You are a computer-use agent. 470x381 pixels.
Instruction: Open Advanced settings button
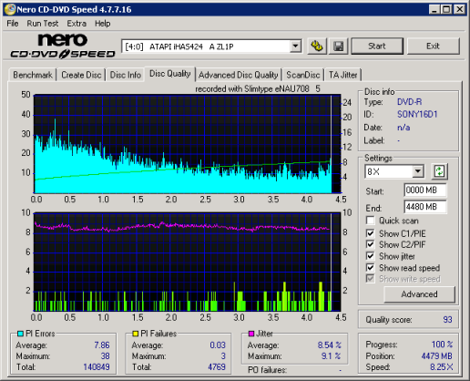click(x=419, y=294)
